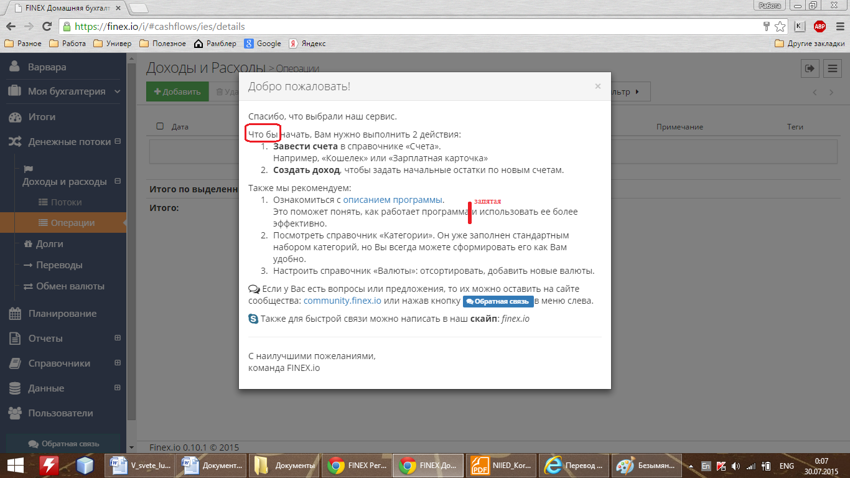Open Полезное bookmarks folder
The width and height of the screenshot is (850, 478).
click(x=162, y=44)
